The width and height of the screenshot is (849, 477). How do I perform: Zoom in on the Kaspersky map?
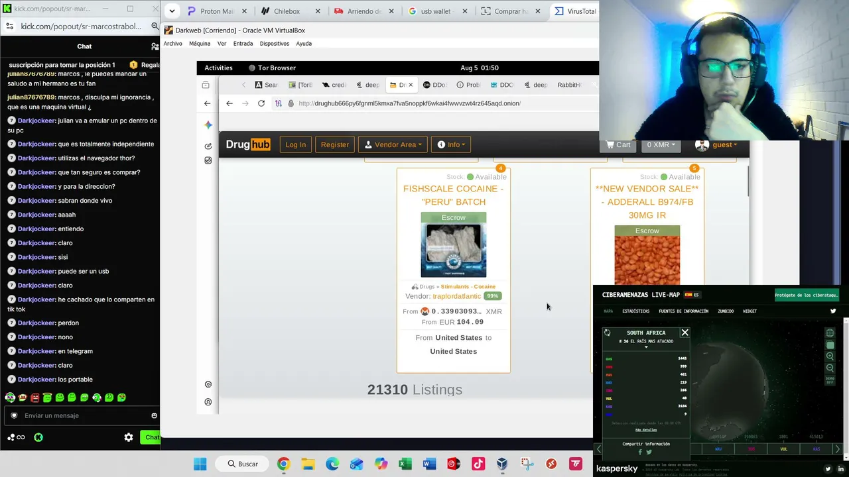pos(830,356)
